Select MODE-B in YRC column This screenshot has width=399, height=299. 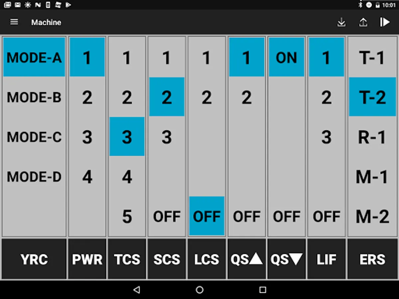pyautogui.click(x=34, y=97)
